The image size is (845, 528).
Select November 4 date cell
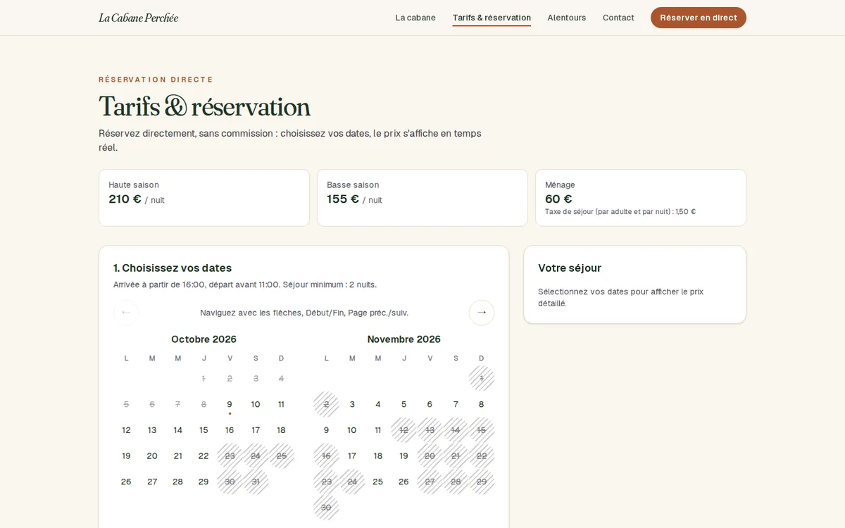pos(378,404)
